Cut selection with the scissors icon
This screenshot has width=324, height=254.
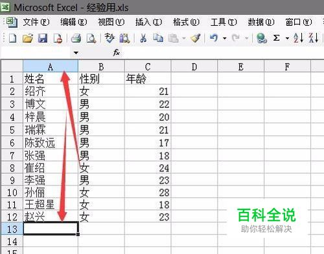[143, 38]
